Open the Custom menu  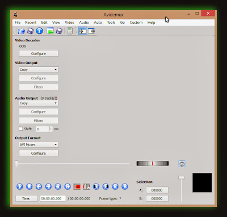coord(136,23)
